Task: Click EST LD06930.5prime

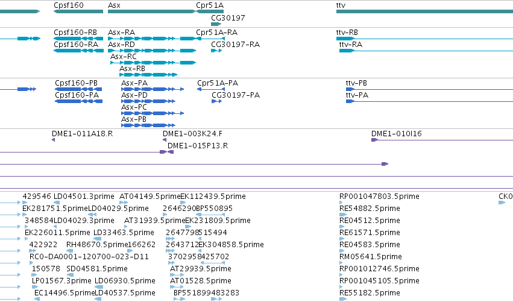Action: pos(125,282)
